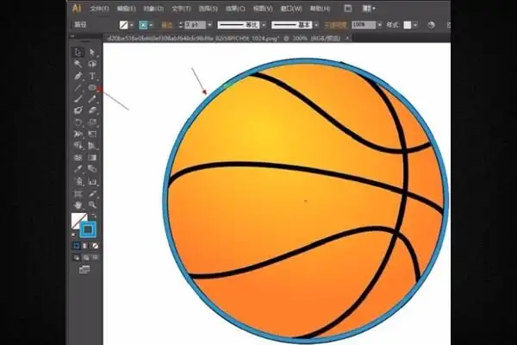Select the Artboard tool
Image resolution: width=517 pixels, height=345 pixels.
pyautogui.click(x=78, y=193)
